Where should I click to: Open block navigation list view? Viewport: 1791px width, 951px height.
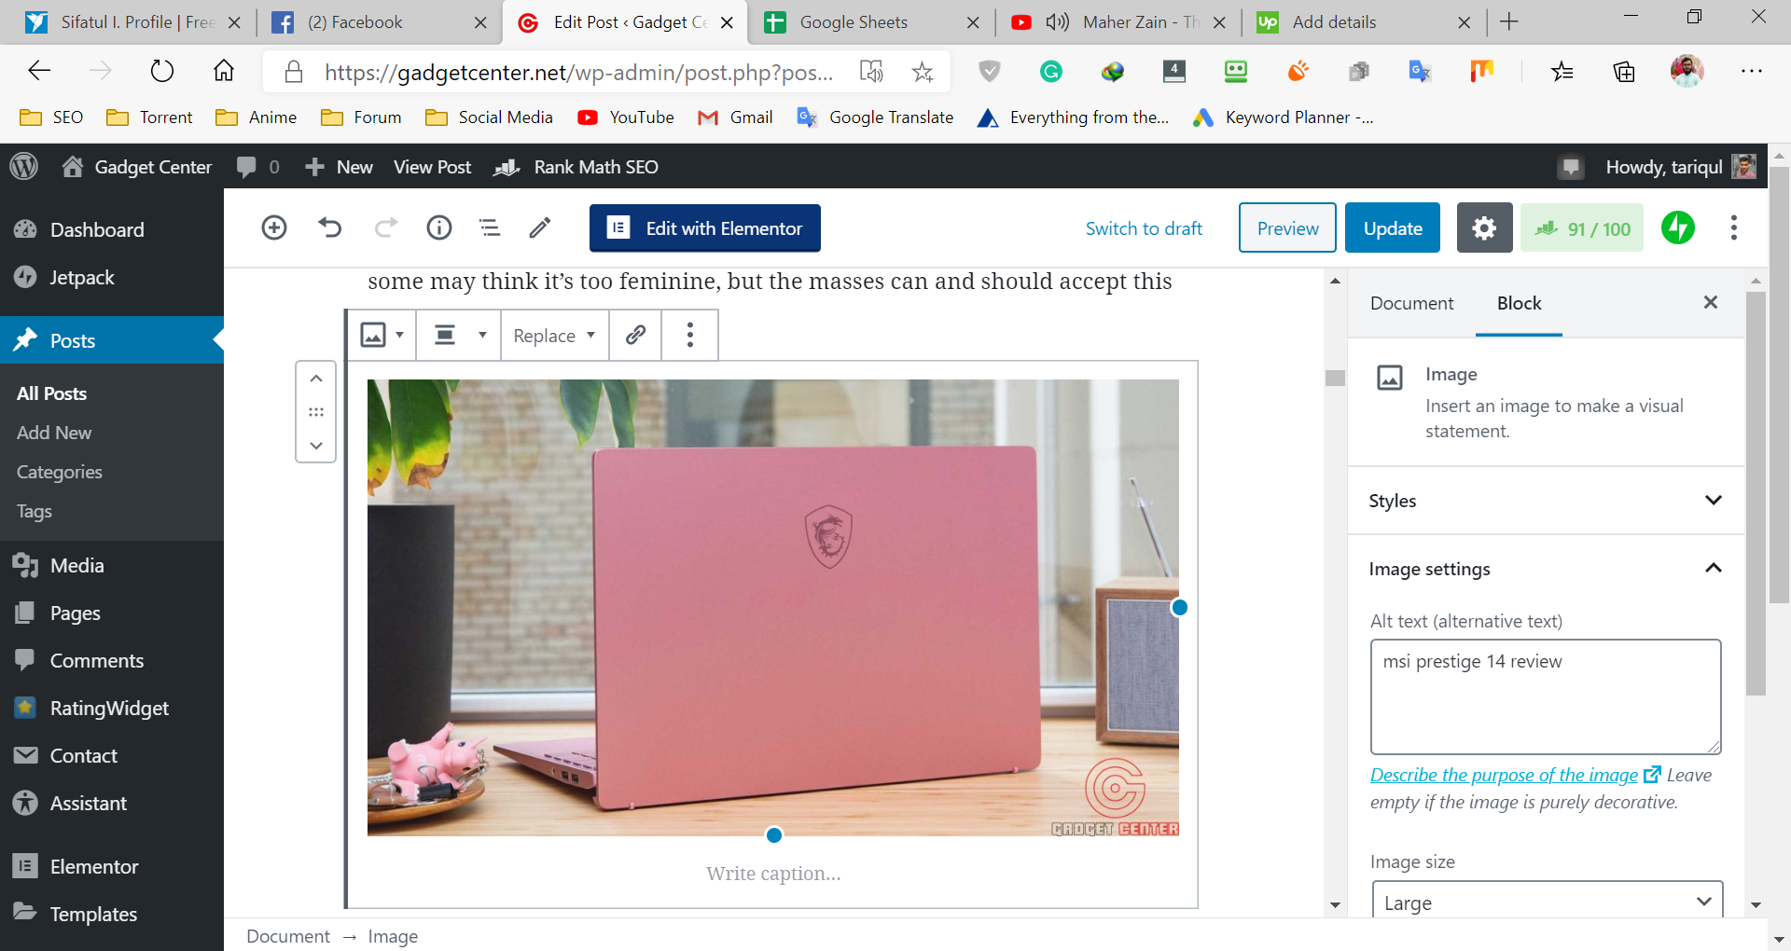click(x=490, y=227)
